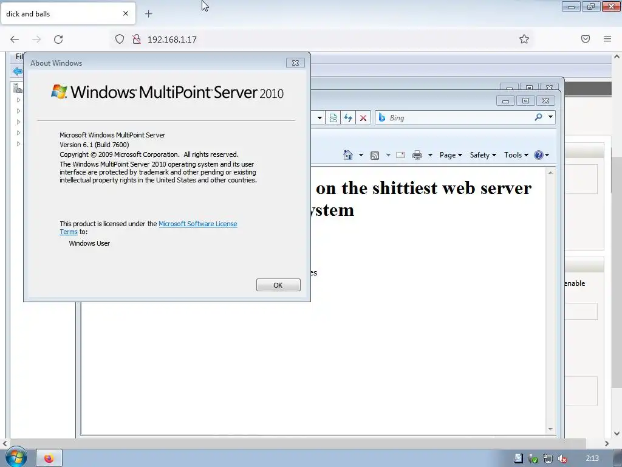Expand the first tree node in left pane
Screen dimensions: 622x467
[x=18, y=100]
